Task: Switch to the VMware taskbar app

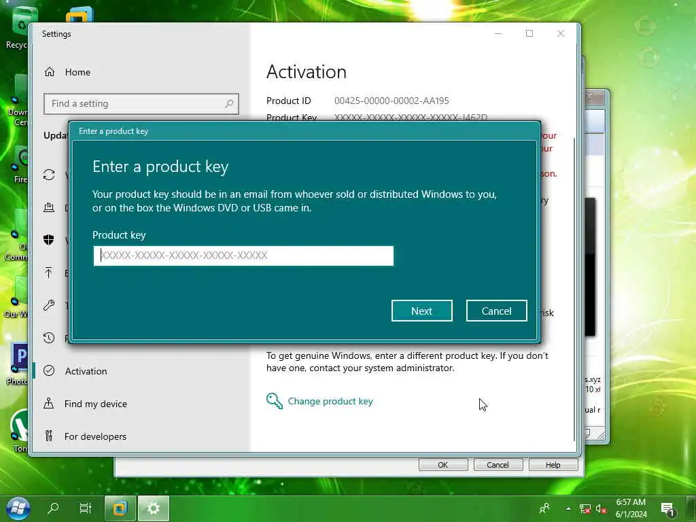Action: [x=120, y=508]
